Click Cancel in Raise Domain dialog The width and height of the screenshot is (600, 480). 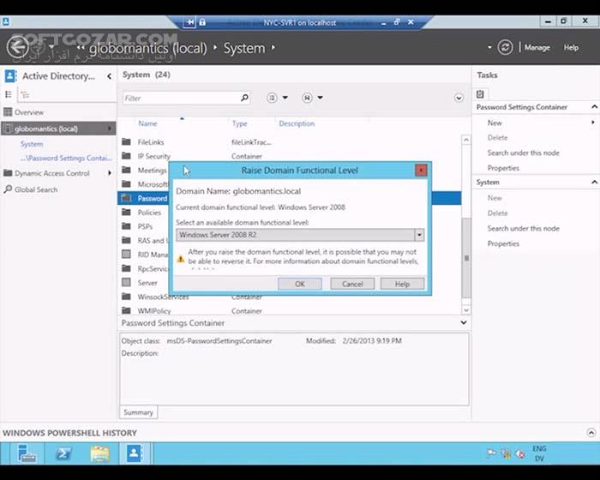(x=352, y=284)
